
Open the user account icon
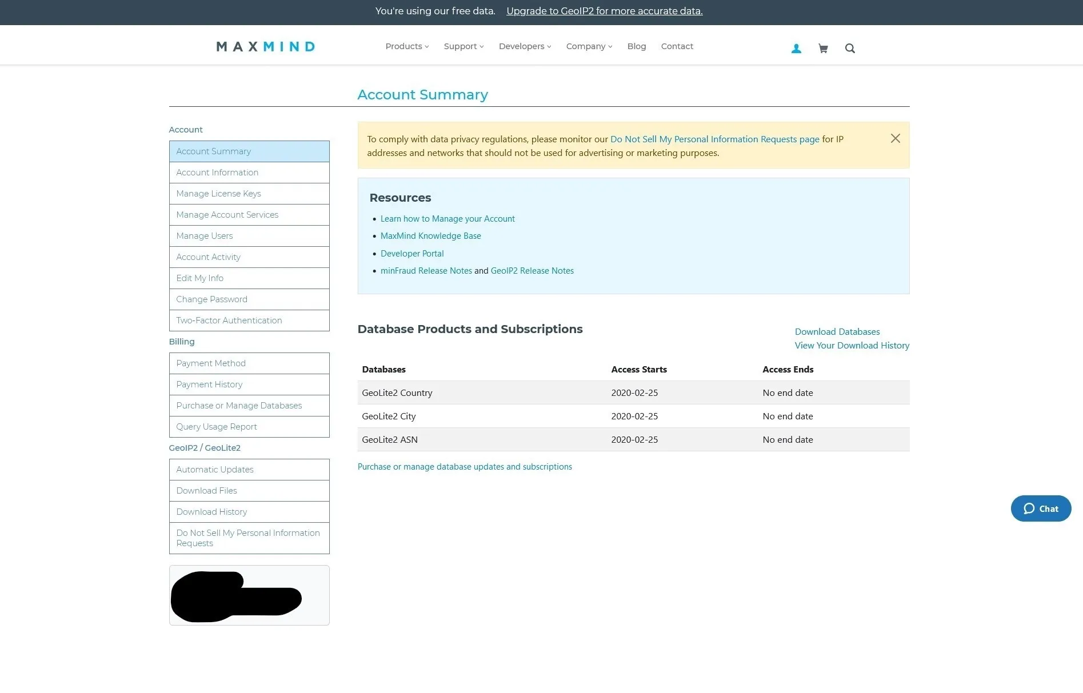[796, 48]
